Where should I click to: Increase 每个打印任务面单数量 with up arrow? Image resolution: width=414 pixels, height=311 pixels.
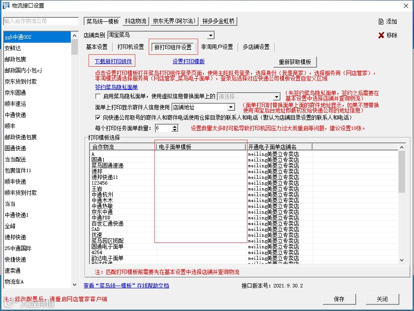coord(175,127)
